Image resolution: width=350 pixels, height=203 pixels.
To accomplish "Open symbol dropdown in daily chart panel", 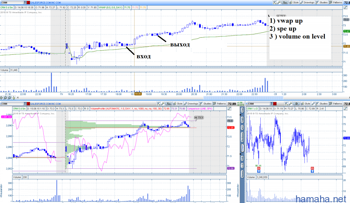I will [271, 104].
